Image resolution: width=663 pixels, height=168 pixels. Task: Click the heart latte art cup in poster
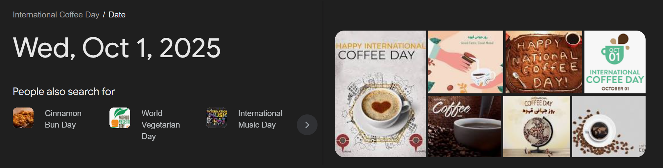pyautogui.click(x=381, y=108)
